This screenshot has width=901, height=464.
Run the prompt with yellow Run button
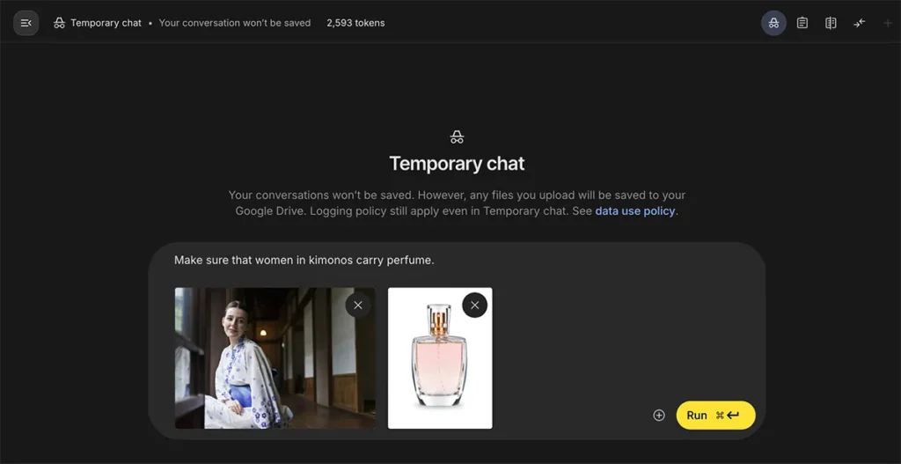pyautogui.click(x=715, y=415)
